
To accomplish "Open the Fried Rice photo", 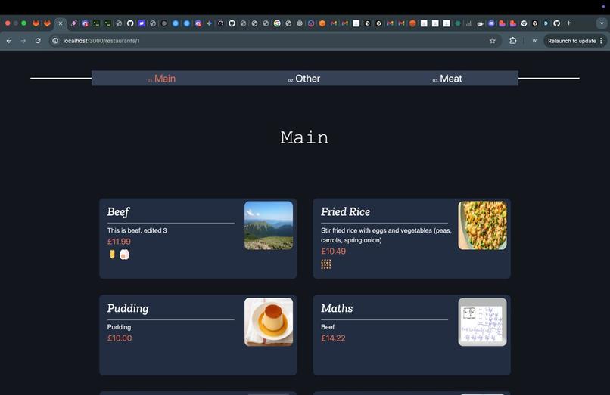I will 482,225.
